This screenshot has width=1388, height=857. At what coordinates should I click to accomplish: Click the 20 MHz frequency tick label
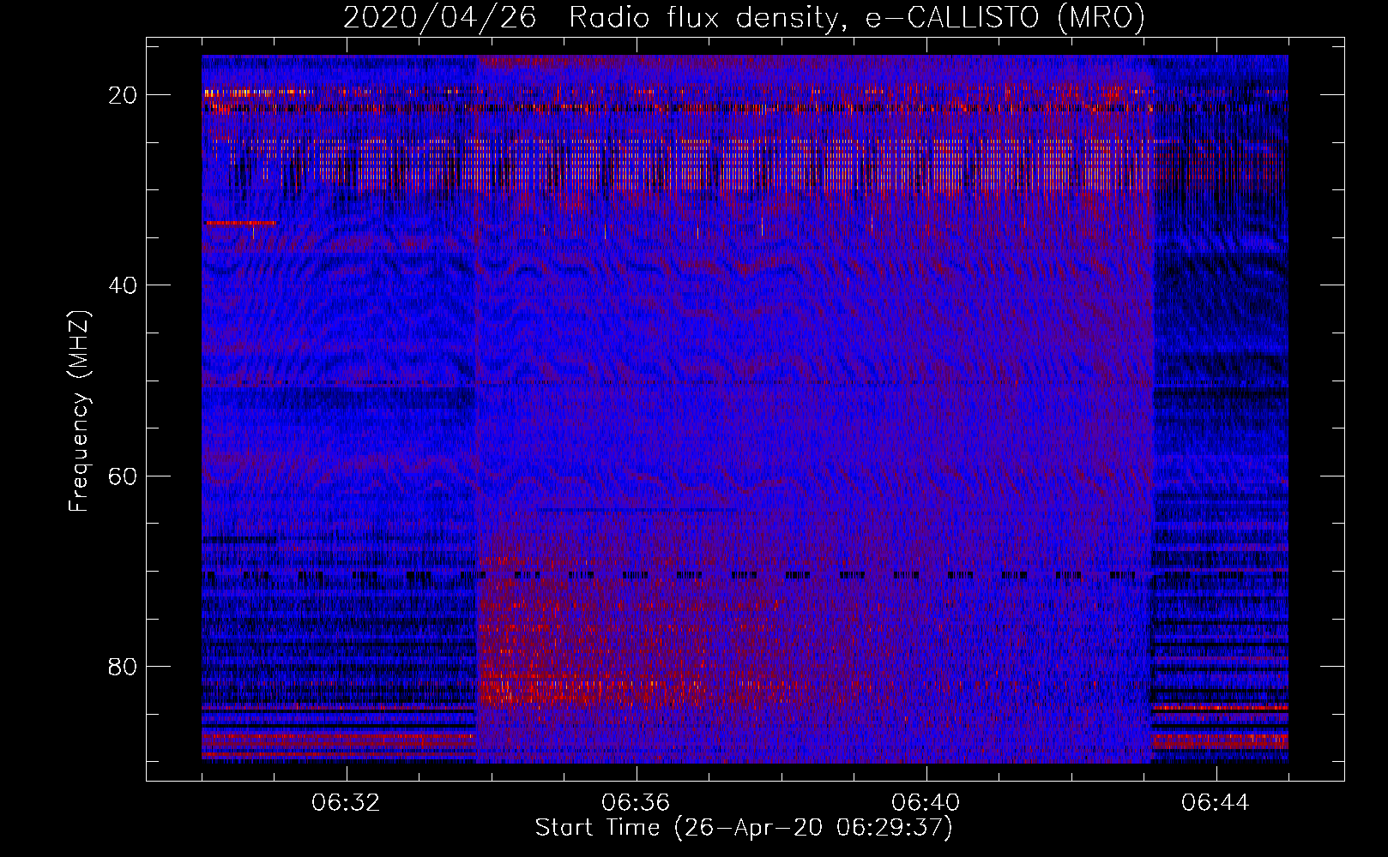[x=124, y=95]
